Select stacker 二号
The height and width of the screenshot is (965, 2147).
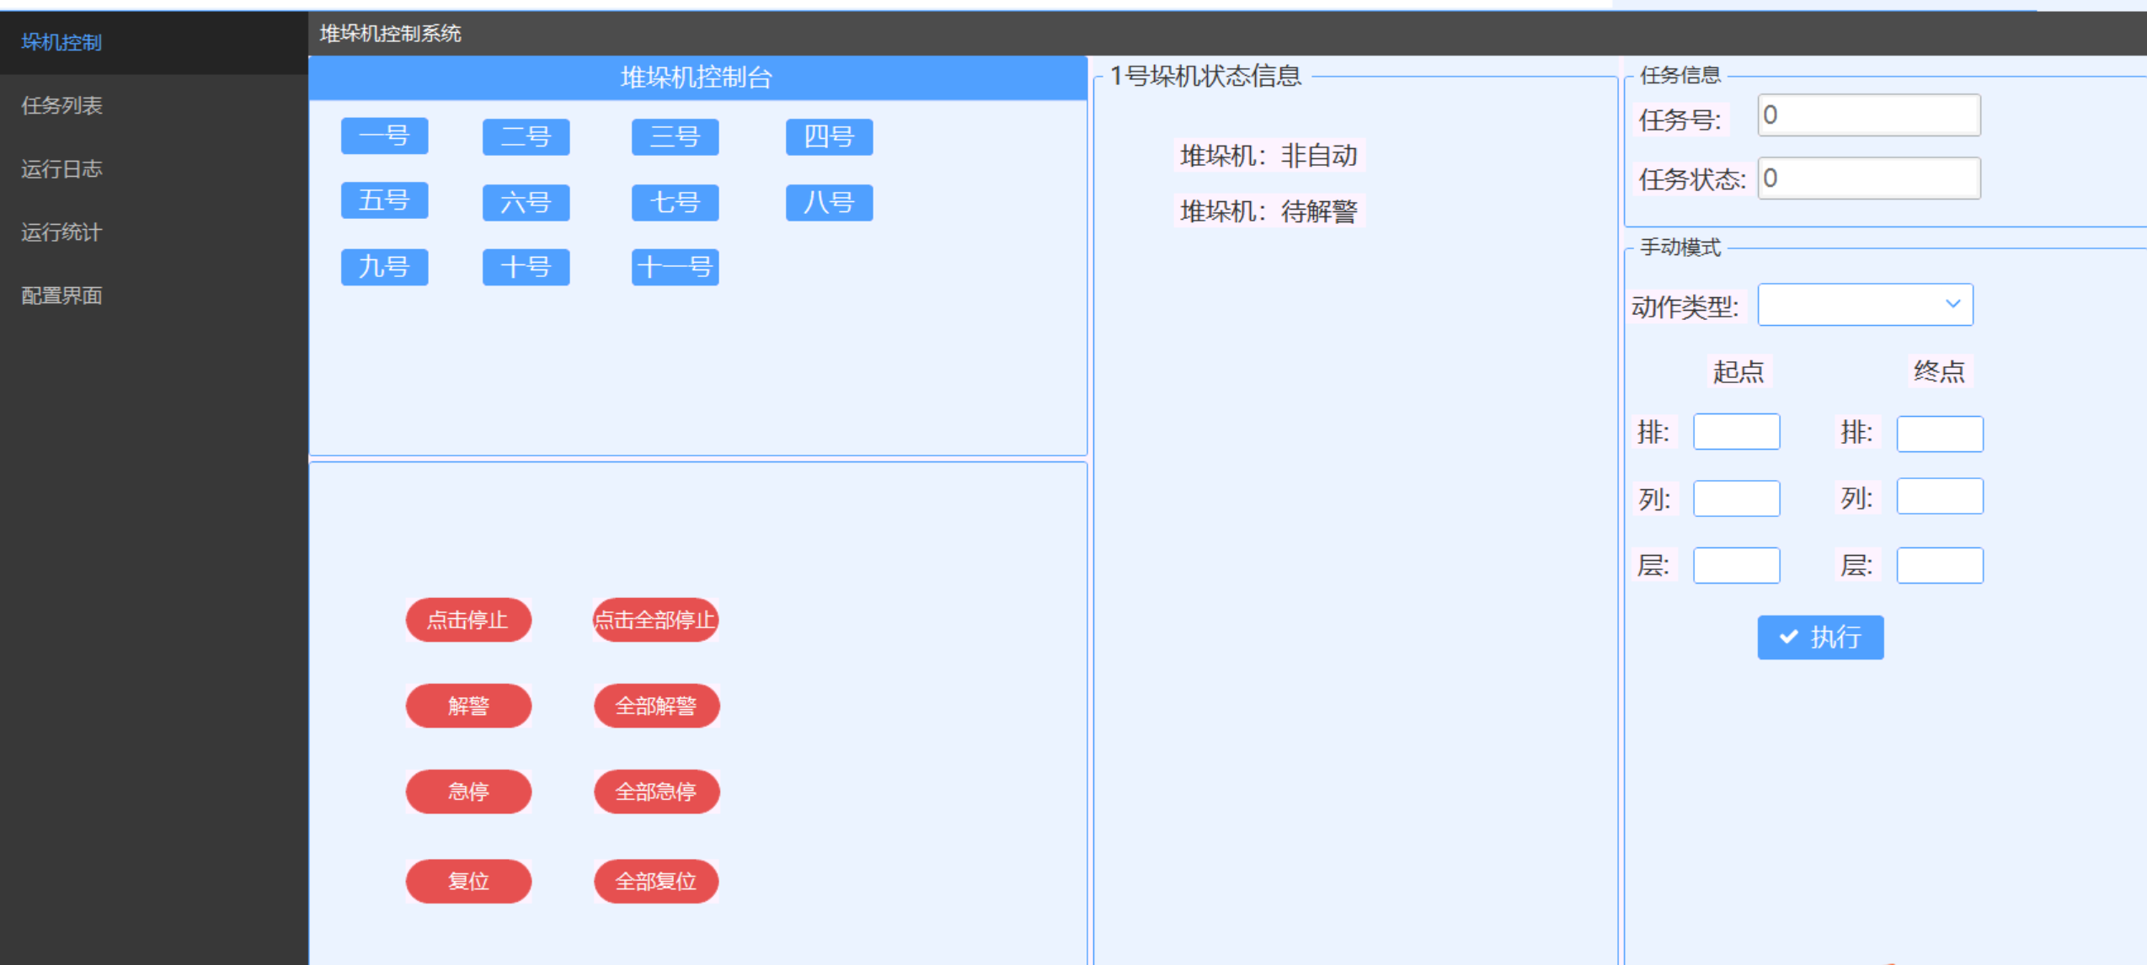[526, 137]
